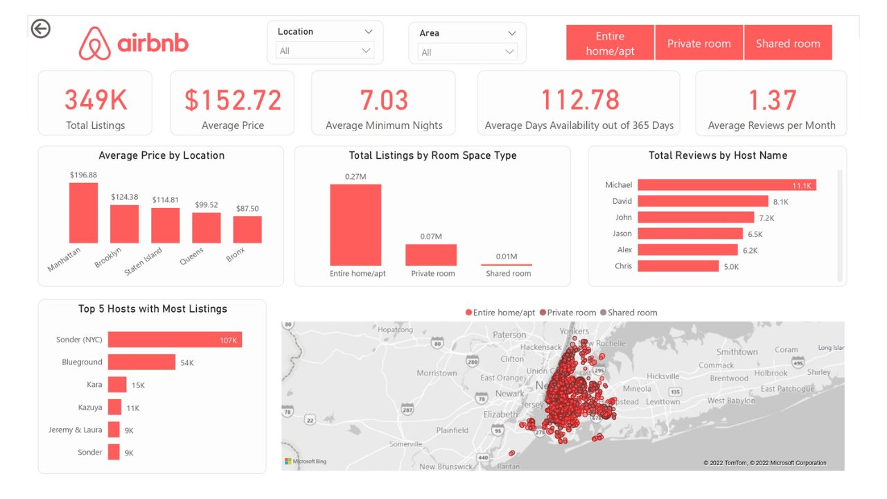Select Chris's reviews bar
887x499 pixels.
tap(678, 266)
